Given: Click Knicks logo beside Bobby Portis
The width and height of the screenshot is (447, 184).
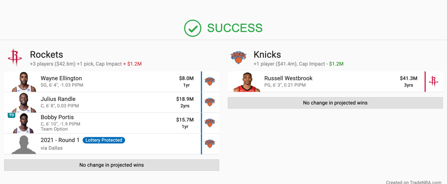Looking at the screenshot, I should pyautogui.click(x=210, y=123).
